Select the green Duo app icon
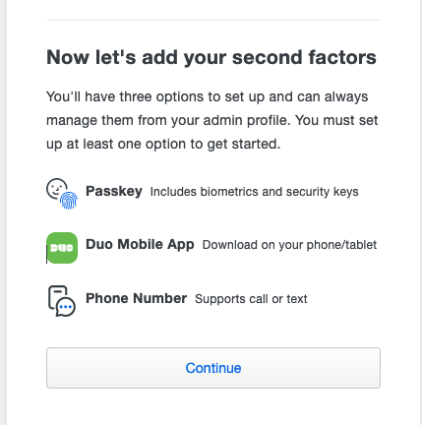Viewport: 422px width, 425px height. click(62, 248)
